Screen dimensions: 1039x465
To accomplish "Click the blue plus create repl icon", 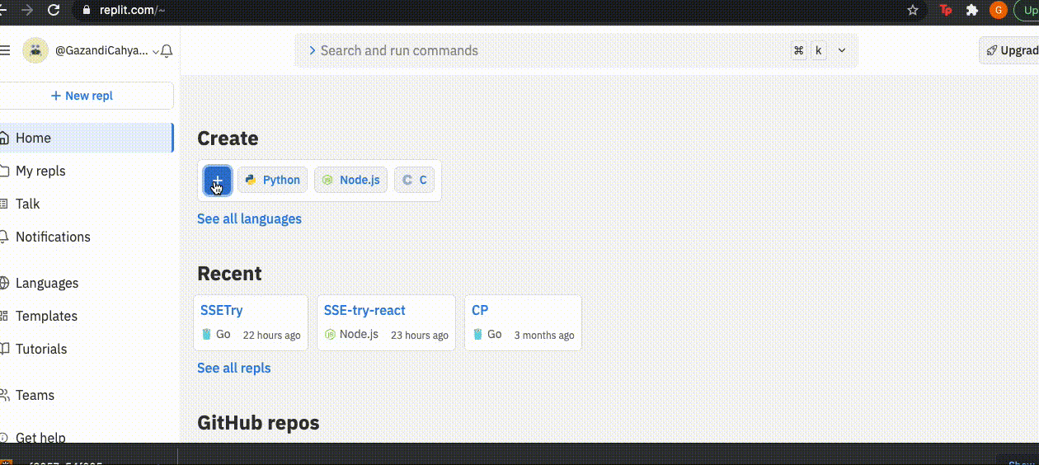I will click(218, 181).
